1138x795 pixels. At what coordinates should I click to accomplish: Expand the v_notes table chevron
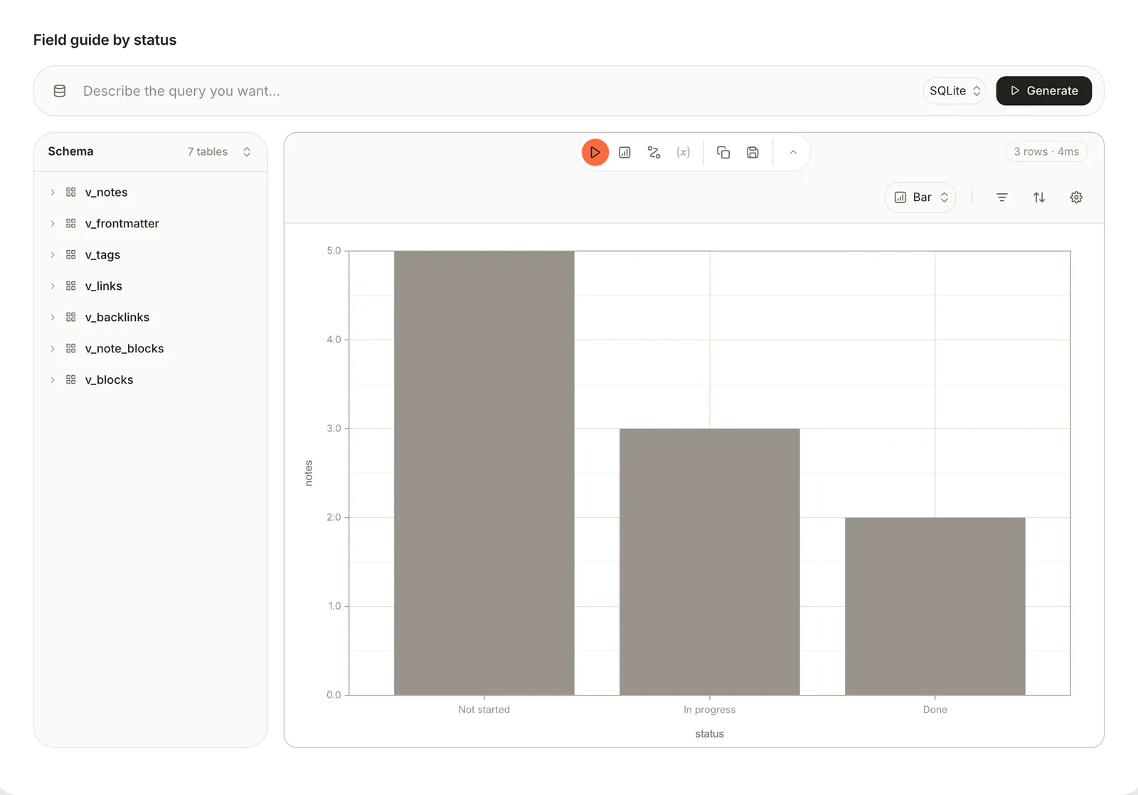[x=53, y=193]
